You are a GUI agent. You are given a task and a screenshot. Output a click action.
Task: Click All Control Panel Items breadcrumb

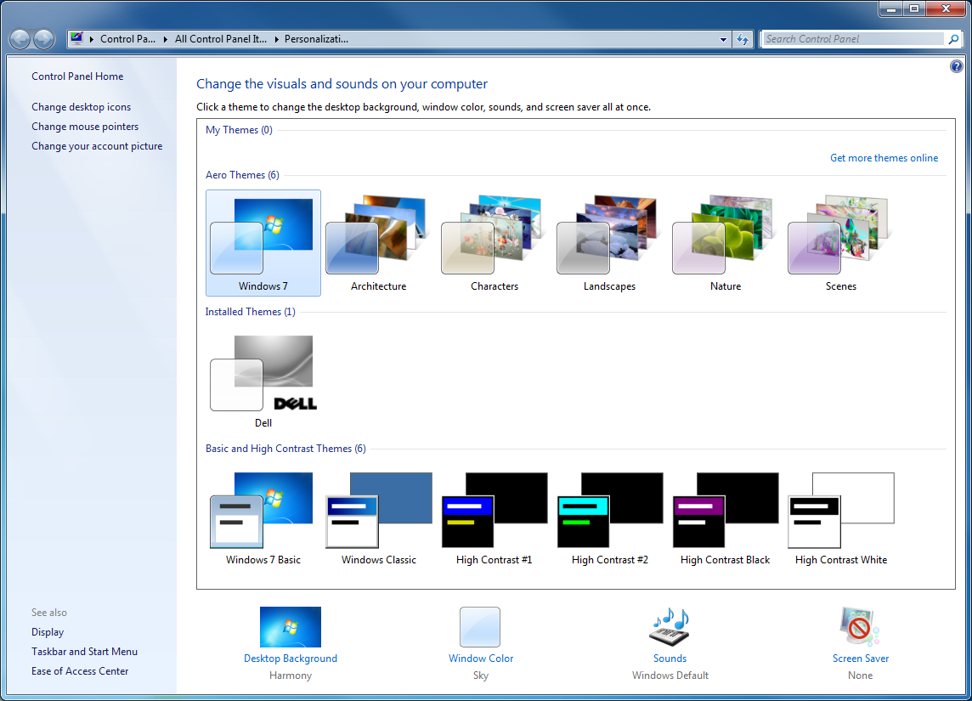(x=221, y=39)
